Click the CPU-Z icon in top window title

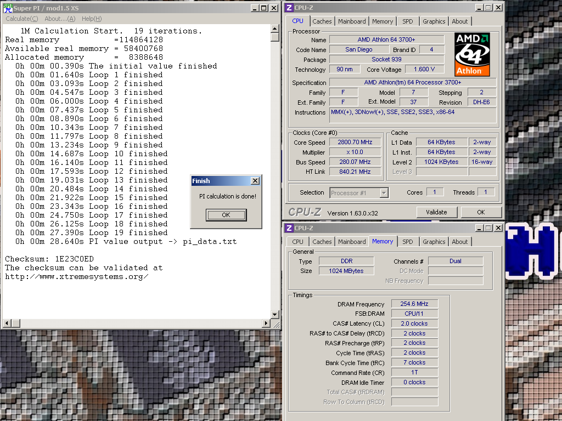289,8
